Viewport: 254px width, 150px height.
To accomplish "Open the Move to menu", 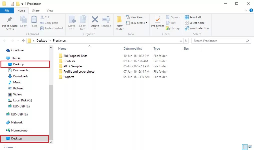I will pyautogui.click(x=71, y=23).
